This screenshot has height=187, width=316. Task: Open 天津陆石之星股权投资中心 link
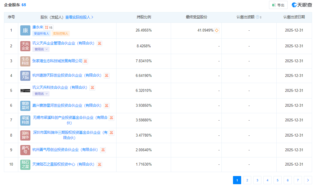[63, 164]
